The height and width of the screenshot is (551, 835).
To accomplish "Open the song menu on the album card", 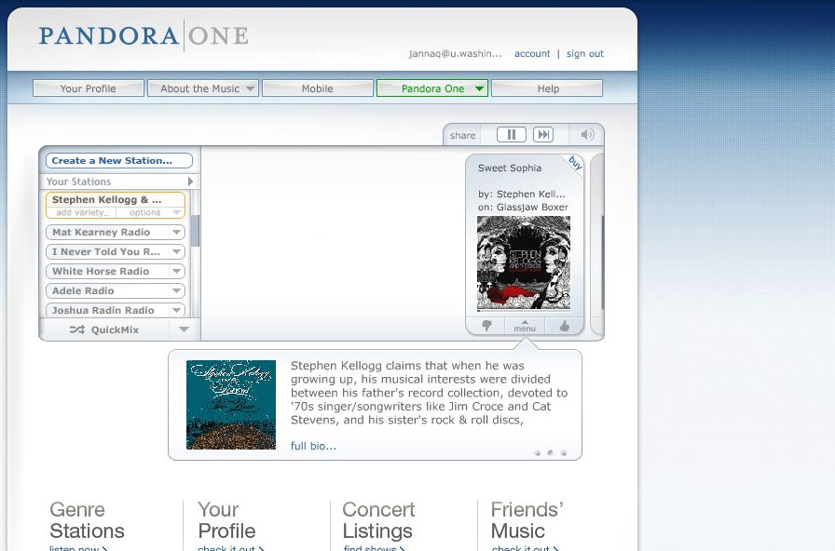I will tap(525, 327).
